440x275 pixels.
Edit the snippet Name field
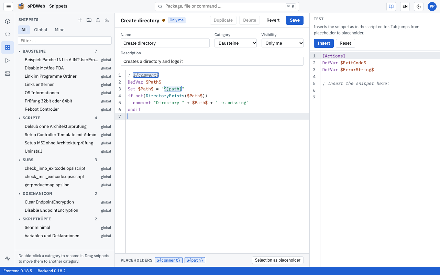click(x=165, y=43)
